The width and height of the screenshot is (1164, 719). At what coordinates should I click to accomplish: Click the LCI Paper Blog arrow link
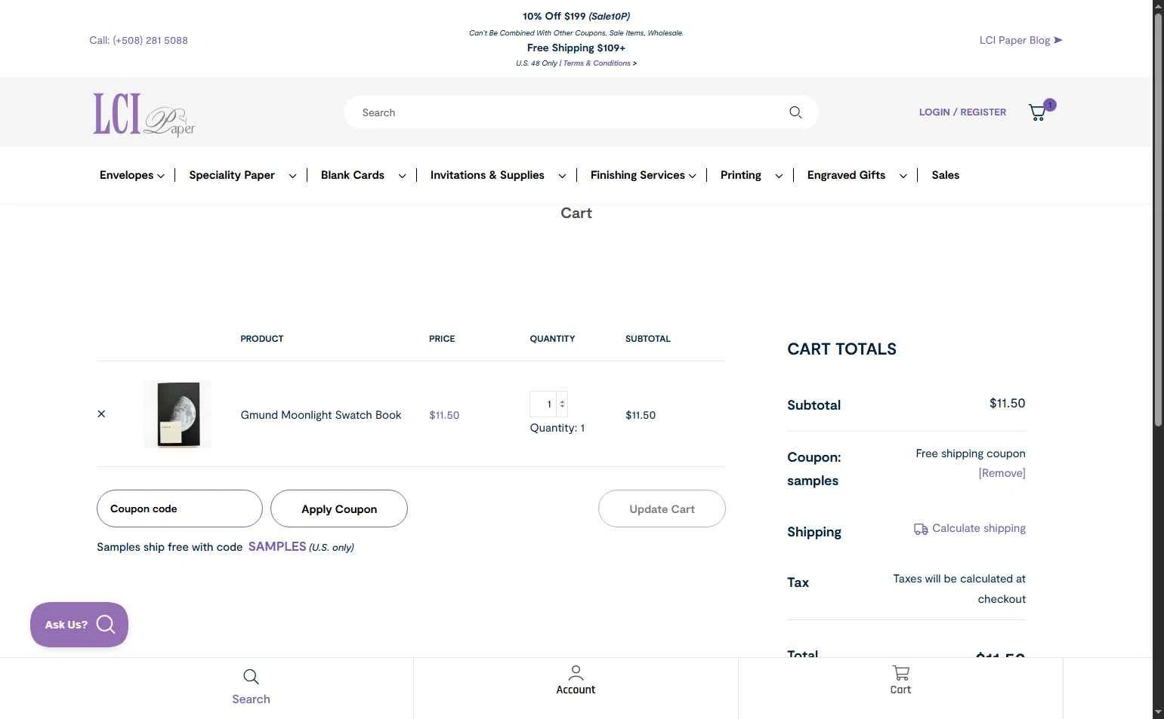(1020, 40)
